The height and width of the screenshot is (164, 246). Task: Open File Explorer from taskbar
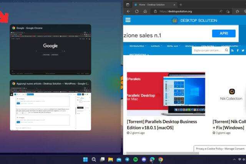111,160
